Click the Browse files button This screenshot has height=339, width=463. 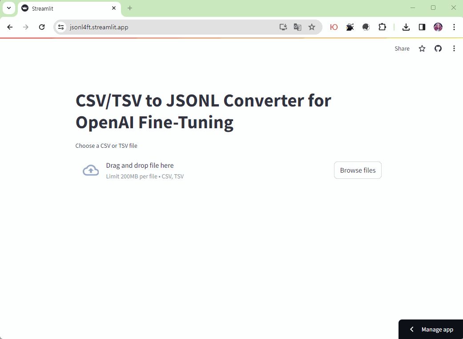[358, 170]
